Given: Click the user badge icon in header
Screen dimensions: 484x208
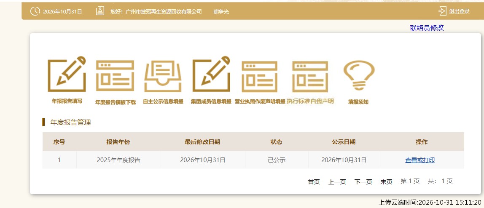Looking at the screenshot, I should coord(99,11).
